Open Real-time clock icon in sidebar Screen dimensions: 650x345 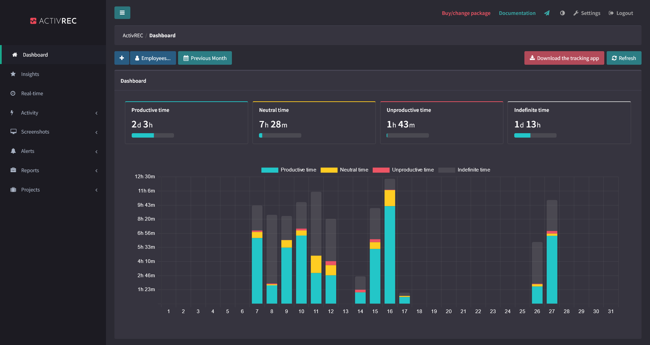(x=13, y=93)
